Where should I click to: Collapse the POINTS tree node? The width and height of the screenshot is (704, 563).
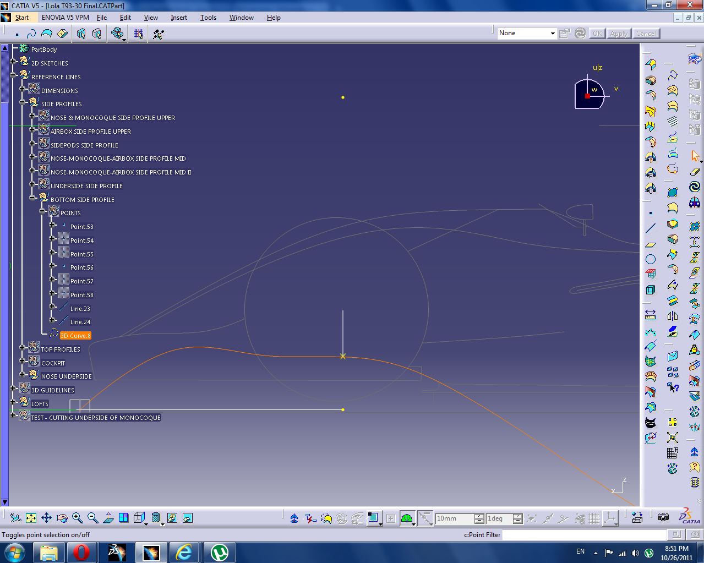[x=42, y=211]
